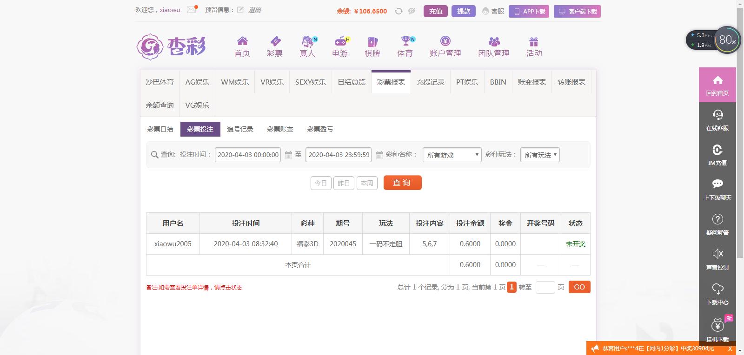Click the start date calendar icon
The height and width of the screenshot is (355, 744).
point(288,155)
